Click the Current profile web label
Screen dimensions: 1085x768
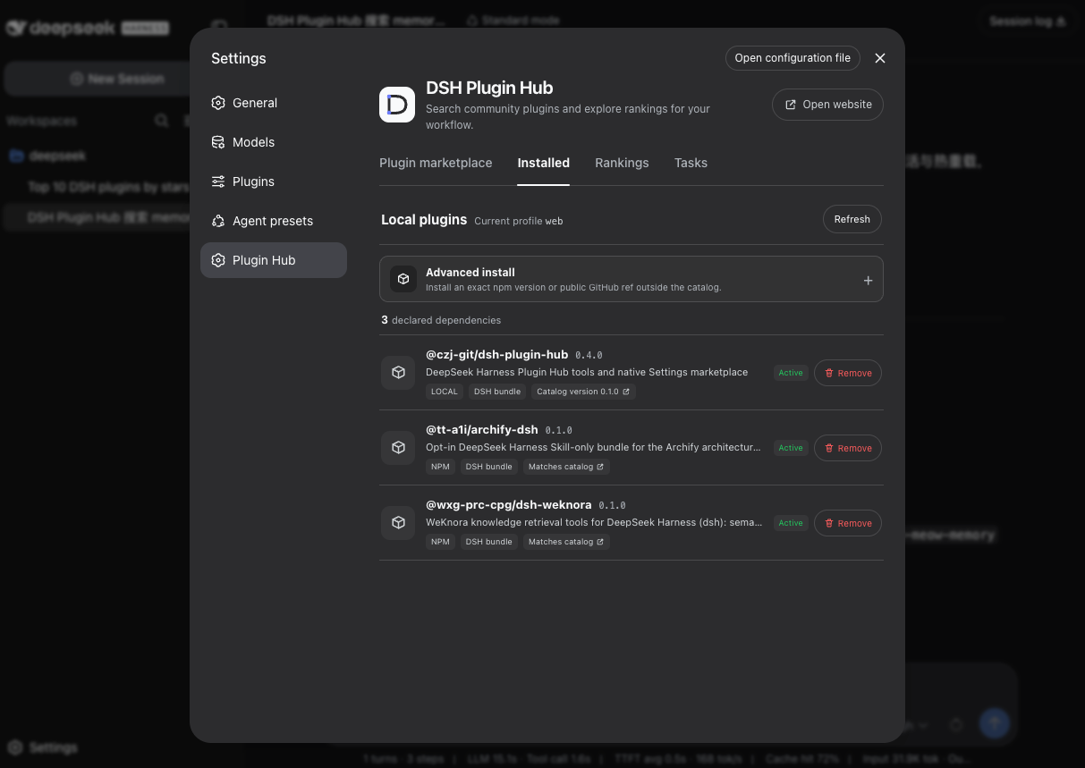519,221
